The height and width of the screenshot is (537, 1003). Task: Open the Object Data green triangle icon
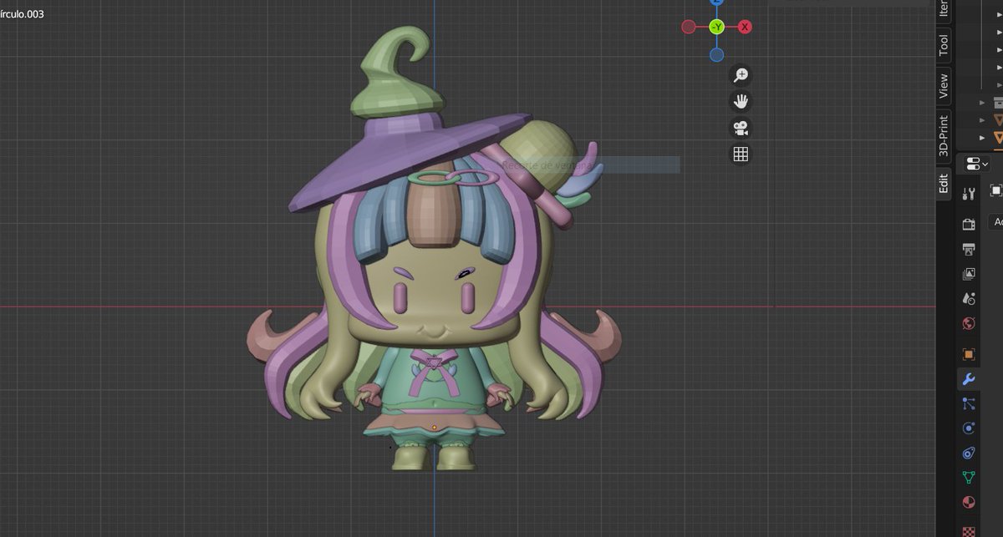coord(969,478)
